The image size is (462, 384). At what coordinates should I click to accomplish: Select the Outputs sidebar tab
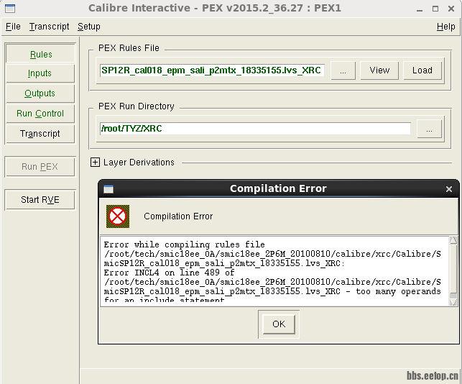(x=40, y=93)
